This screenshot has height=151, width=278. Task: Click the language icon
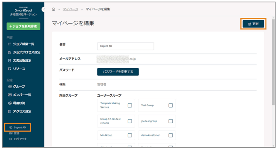pos(11,133)
